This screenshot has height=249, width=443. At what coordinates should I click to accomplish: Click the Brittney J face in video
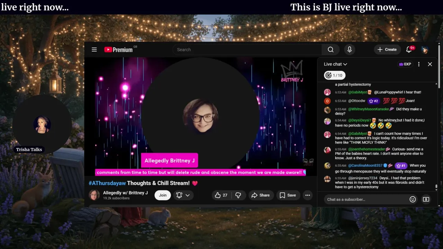pos(201,116)
